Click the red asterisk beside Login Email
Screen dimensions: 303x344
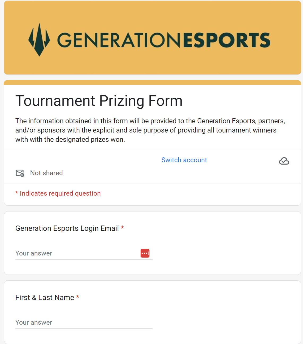click(122, 228)
